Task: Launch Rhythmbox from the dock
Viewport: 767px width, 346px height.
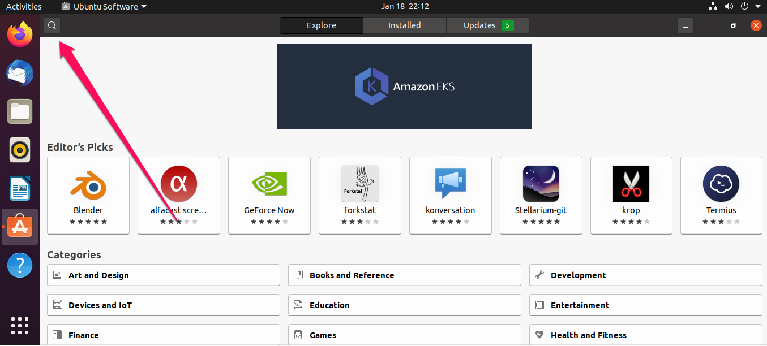Action: [x=20, y=150]
